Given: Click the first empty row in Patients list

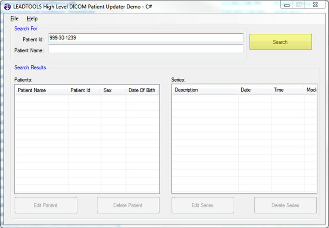Looking at the screenshot, I should click(x=87, y=99).
